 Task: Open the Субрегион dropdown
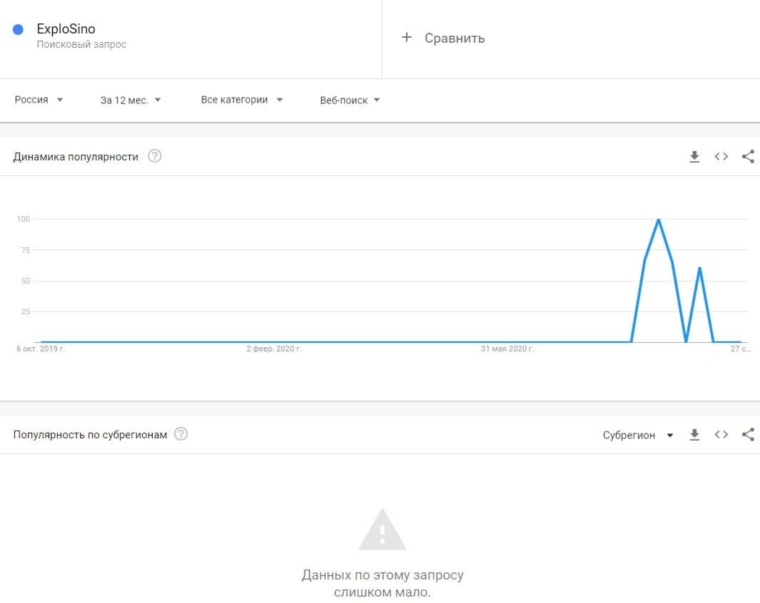638,435
